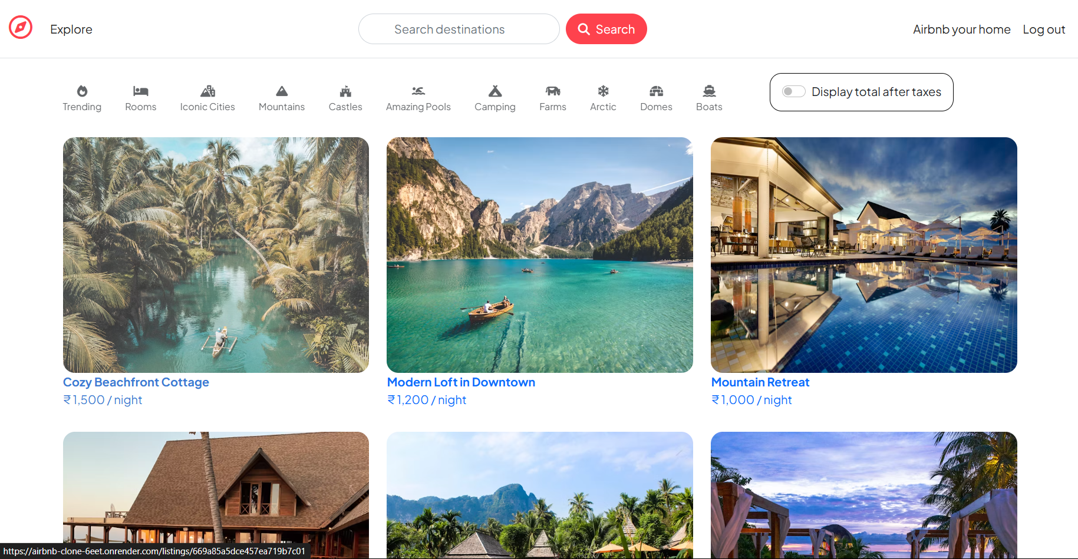1078x559 pixels.
Task: Click the ₹1,000 / night price
Action: (x=751, y=400)
